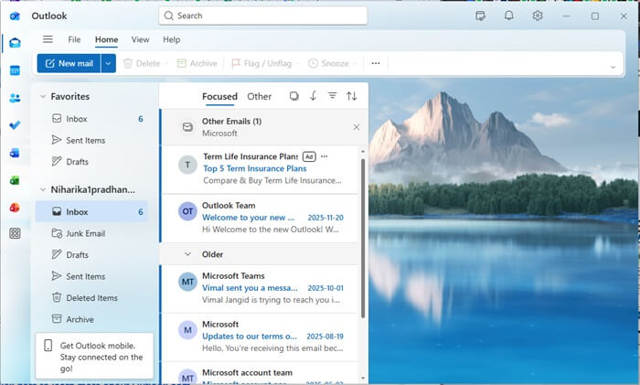Image resolution: width=640 pixels, height=385 pixels.
Task: Open the notifications bell icon
Action: tap(509, 16)
